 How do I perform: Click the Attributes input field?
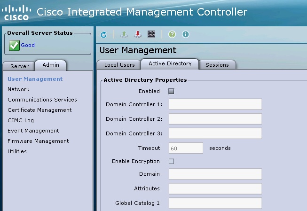pos(215,189)
